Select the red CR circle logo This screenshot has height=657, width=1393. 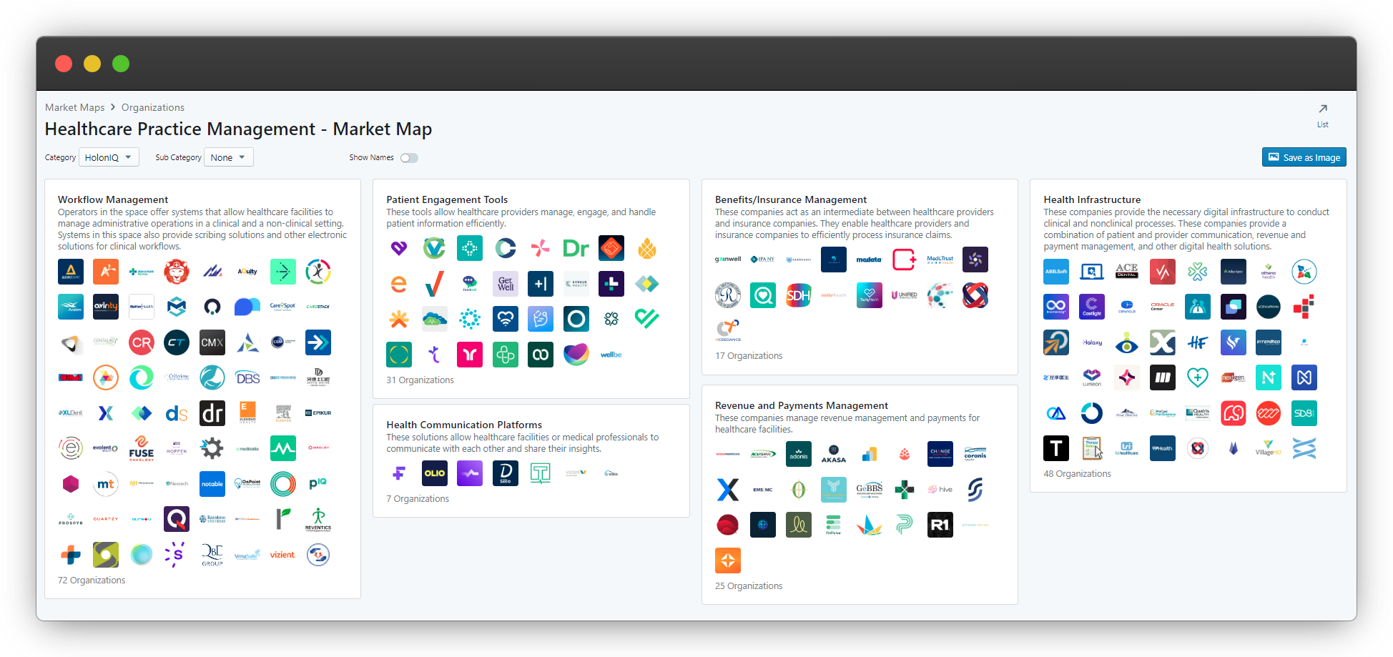[142, 342]
